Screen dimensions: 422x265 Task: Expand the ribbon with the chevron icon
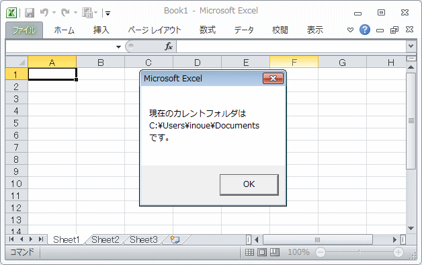pyautogui.click(x=350, y=30)
